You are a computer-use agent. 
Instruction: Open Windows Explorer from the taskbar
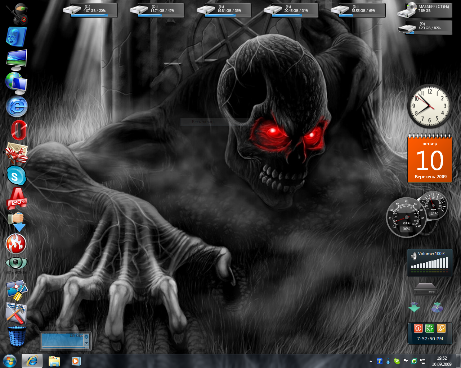coord(54,361)
